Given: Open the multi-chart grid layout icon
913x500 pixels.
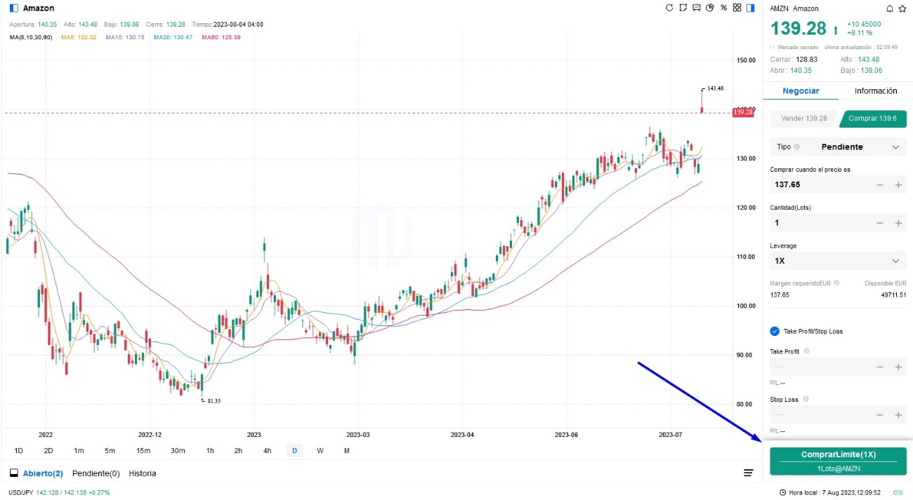Looking at the screenshot, I should 737,8.
